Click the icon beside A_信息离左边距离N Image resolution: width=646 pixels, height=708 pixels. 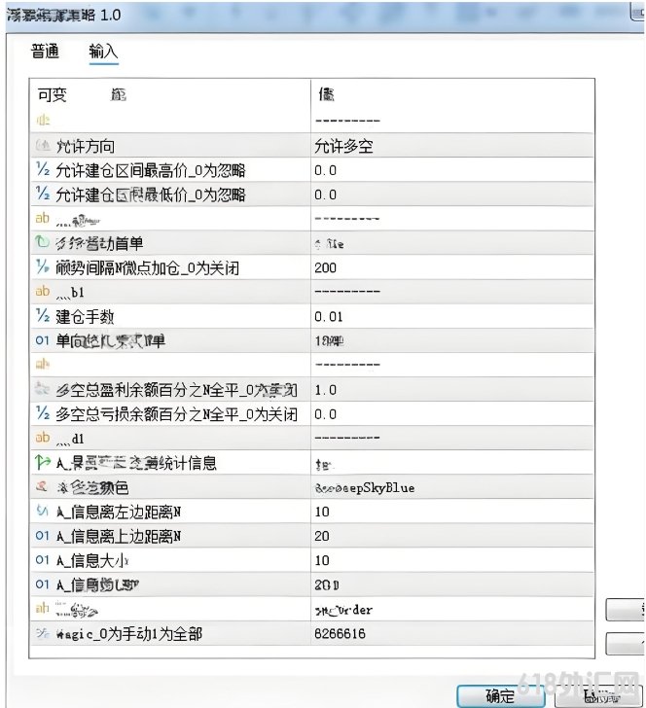(x=42, y=512)
